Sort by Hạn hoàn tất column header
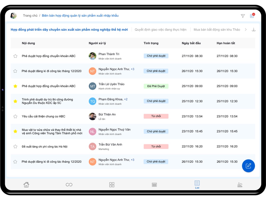This screenshot has height=200, width=266. coord(226,43)
